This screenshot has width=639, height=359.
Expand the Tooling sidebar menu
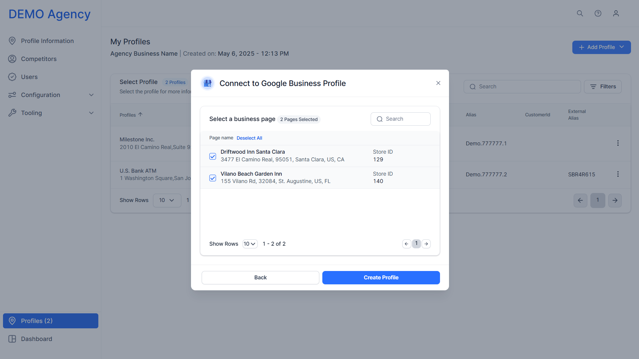(x=51, y=113)
